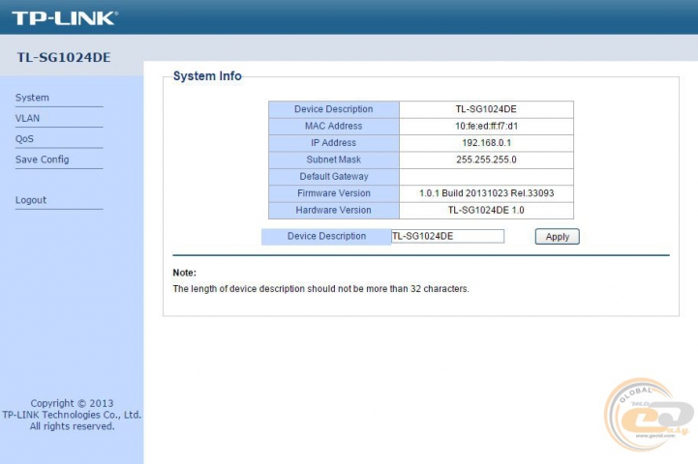Open the VLAN menu in the sidebar
Image resolution: width=698 pixels, height=464 pixels.
[x=28, y=118]
